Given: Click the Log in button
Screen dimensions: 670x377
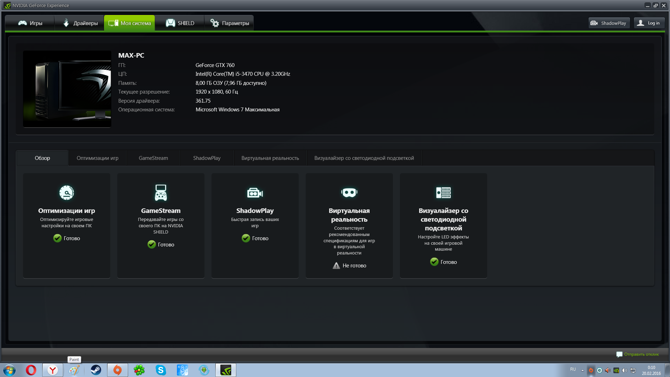Looking at the screenshot, I should [649, 23].
